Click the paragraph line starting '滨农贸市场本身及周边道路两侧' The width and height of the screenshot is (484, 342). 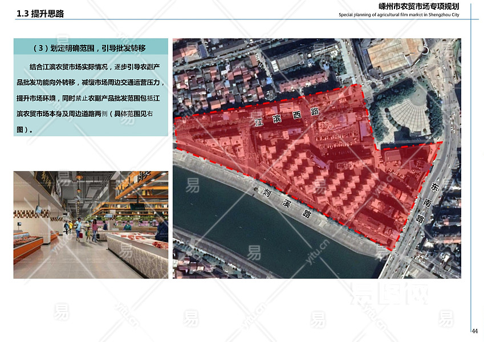point(84,113)
